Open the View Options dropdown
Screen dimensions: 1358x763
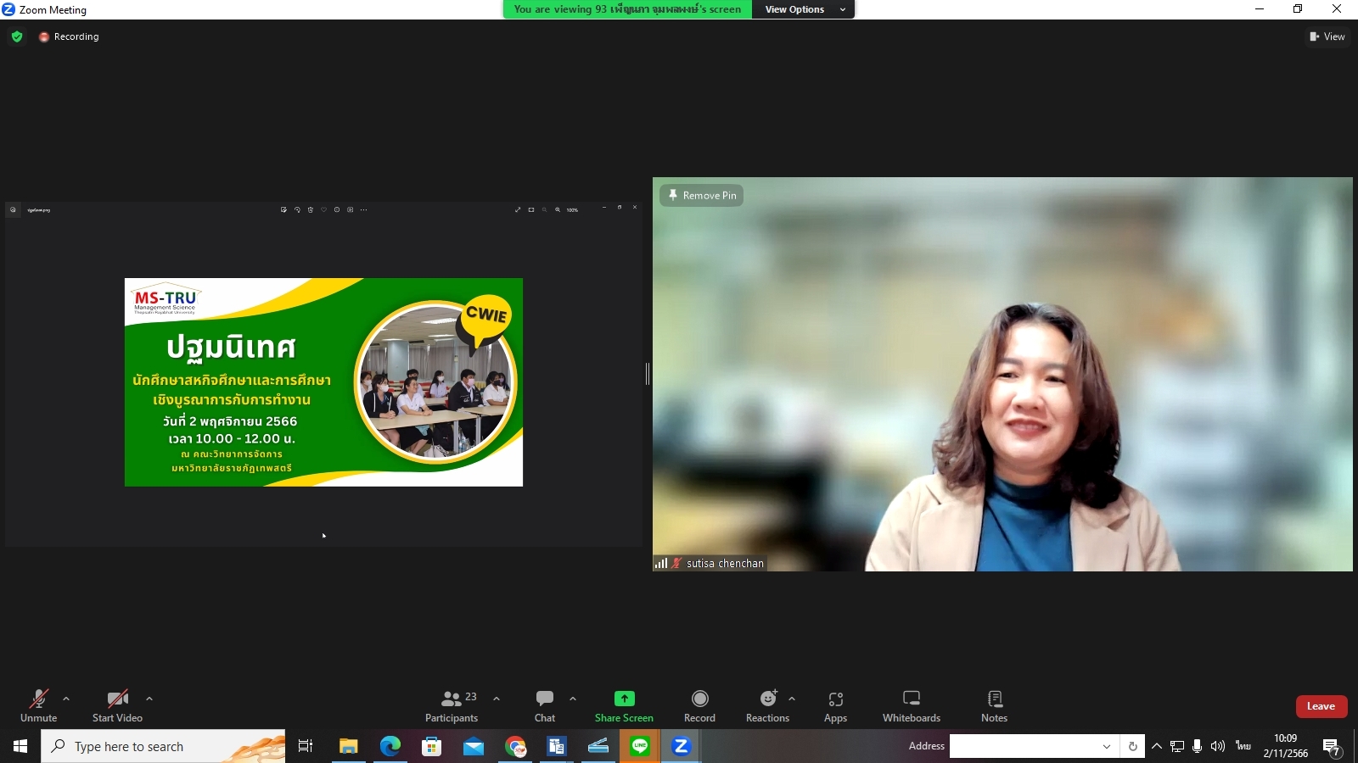(x=803, y=9)
